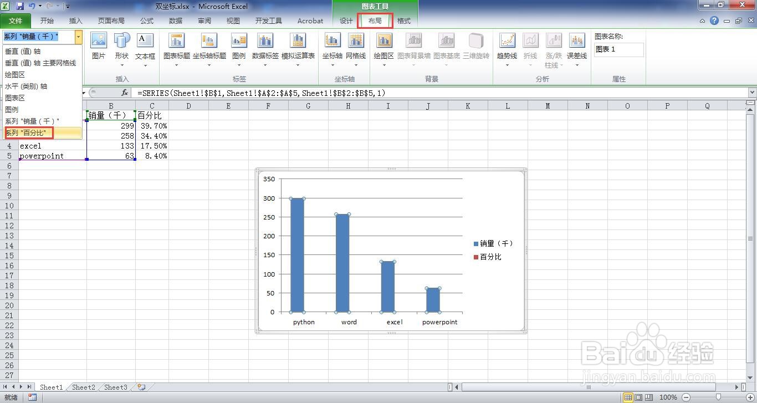Switch to Page Layout view button
The height and width of the screenshot is (403, 757).
pos(638,397)
